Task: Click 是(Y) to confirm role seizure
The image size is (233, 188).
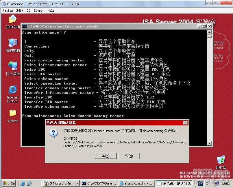Action: [x=106, y=156]
